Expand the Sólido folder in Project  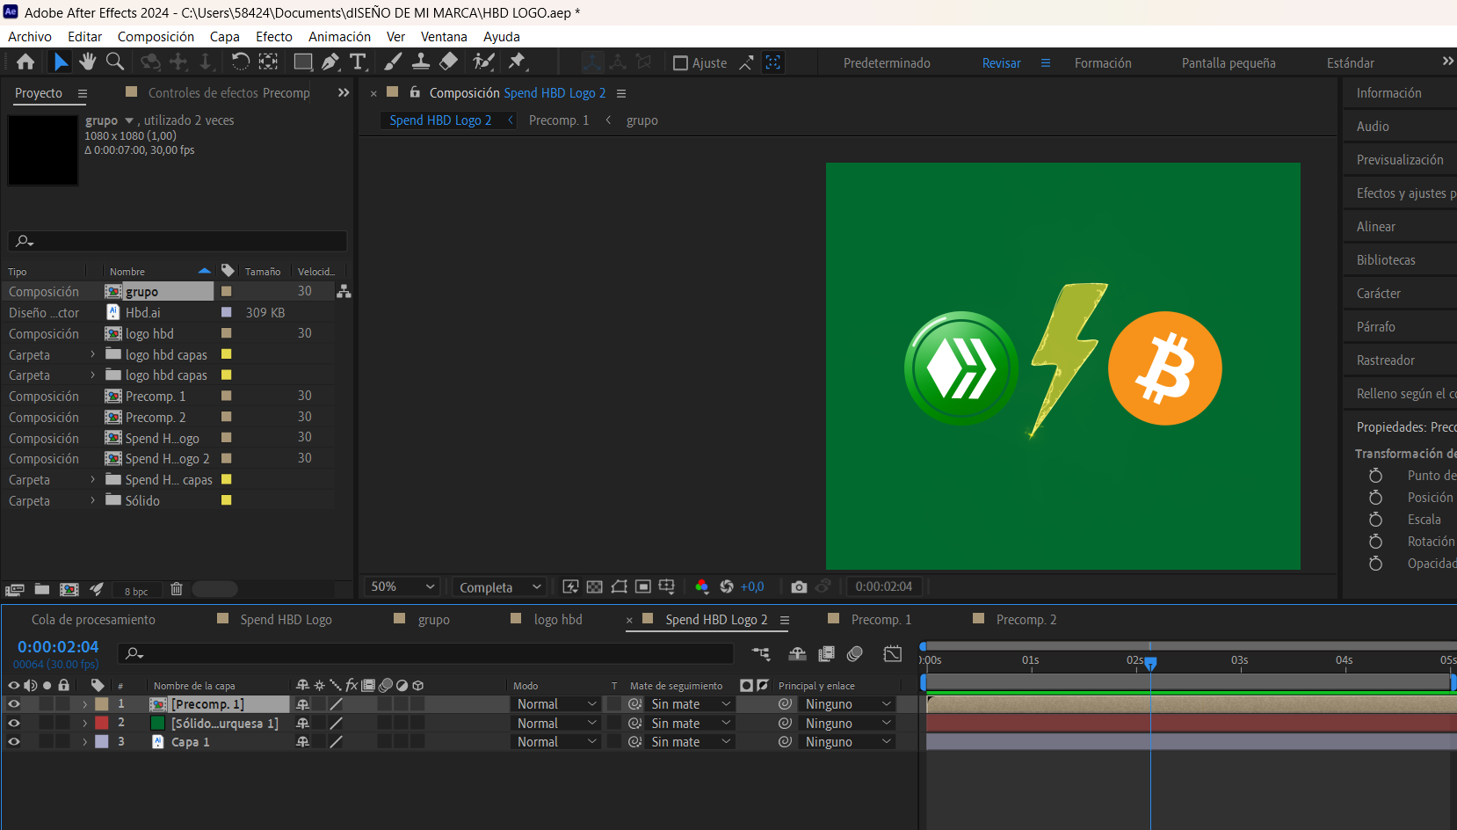click(x=93, y=500)
